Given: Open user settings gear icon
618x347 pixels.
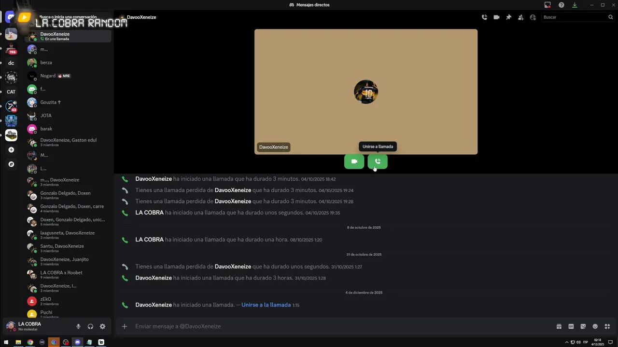Looking at the screenshot, I should (102, 326).
